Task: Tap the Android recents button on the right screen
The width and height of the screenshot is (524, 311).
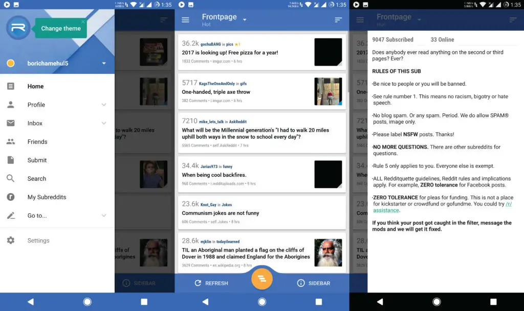Action: click(x=493, y=302)
